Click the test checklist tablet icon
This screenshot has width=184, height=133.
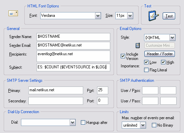(153, 16)
